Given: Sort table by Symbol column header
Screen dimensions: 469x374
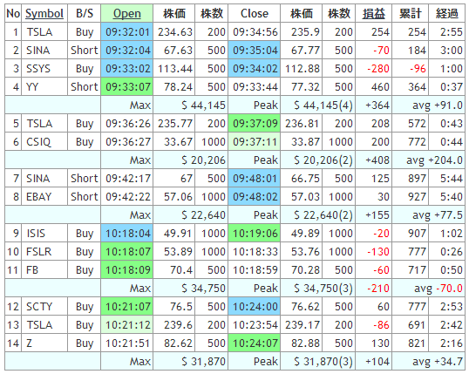Looking at the screenshot, I should point(44,13).
